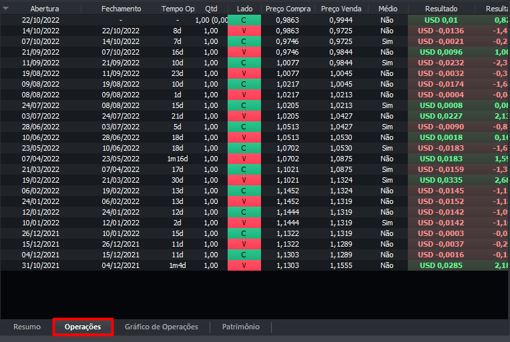Select the Operações tab

(x=83, y=327)
